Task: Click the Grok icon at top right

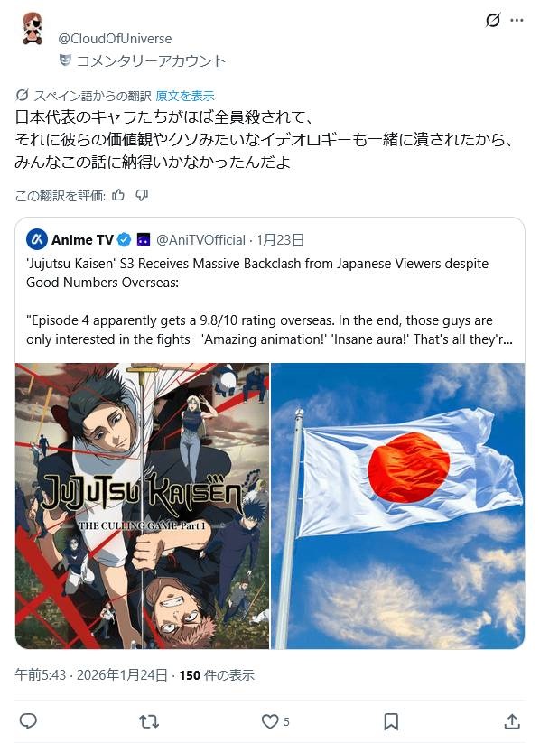Action: pos(492,21)
